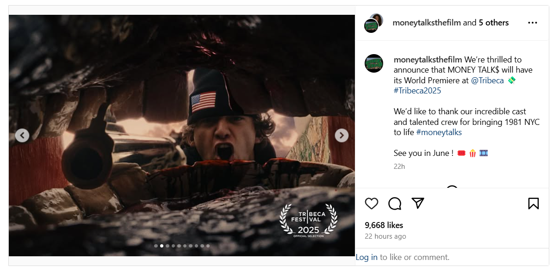Like the post with the heart icon
The width and height of the screenshot is (559, 272).
click(372, 204)
